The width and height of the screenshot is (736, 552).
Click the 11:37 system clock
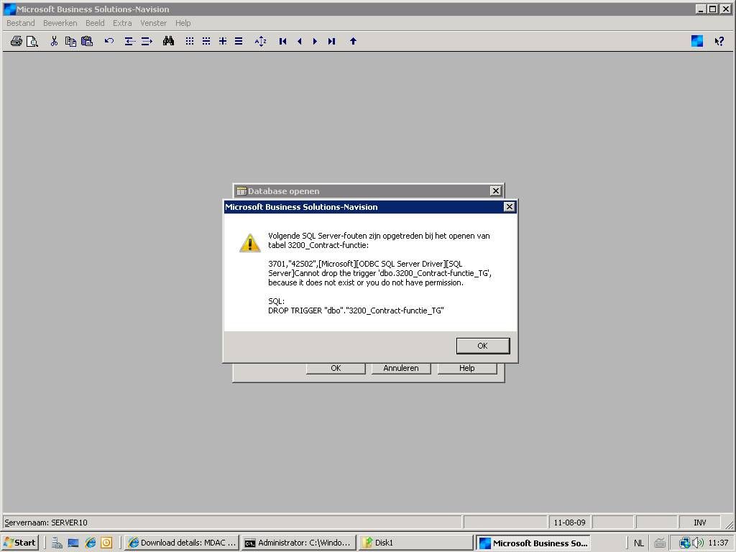(x=718, y=543)
